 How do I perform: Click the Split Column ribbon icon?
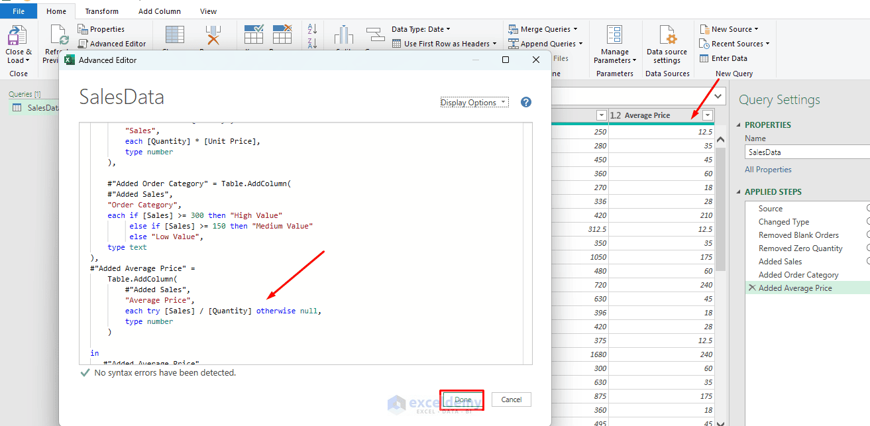point(344,34)
